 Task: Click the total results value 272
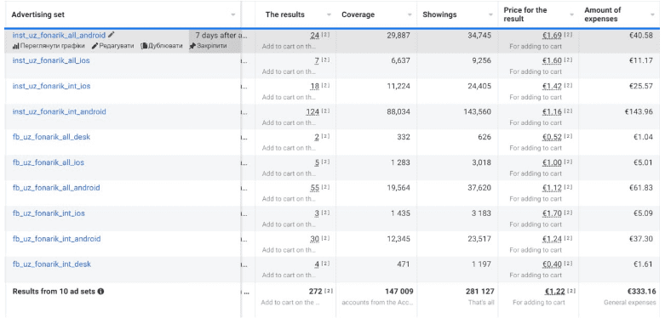[315, 292]
